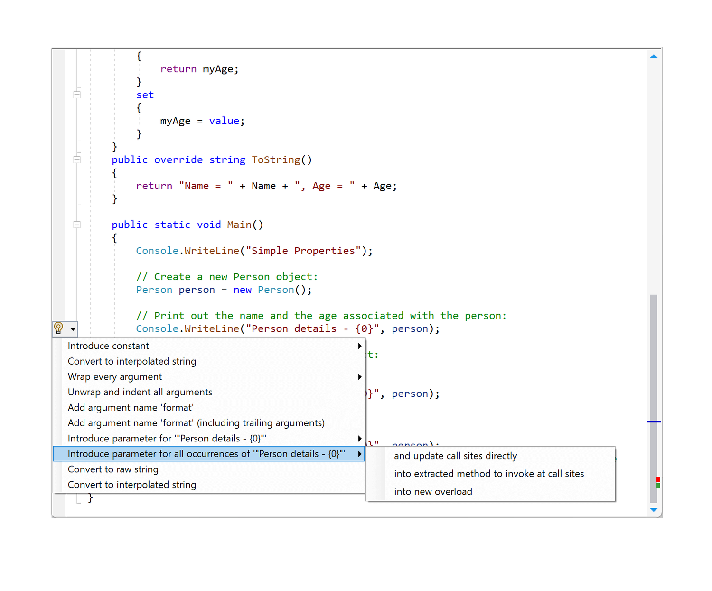The image size is (712, 591).
Task: Select 'into new overload'
Action: pyautogui.click(x=433, y=491)
